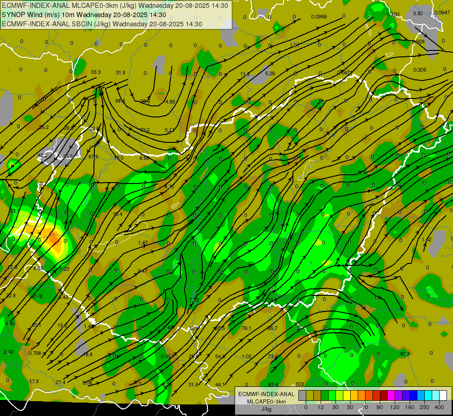The height and width of the screenshot is (416, 453).
Task: Select the yellow legend swatch
Action: pyautogui.click(x=347, y=396)
